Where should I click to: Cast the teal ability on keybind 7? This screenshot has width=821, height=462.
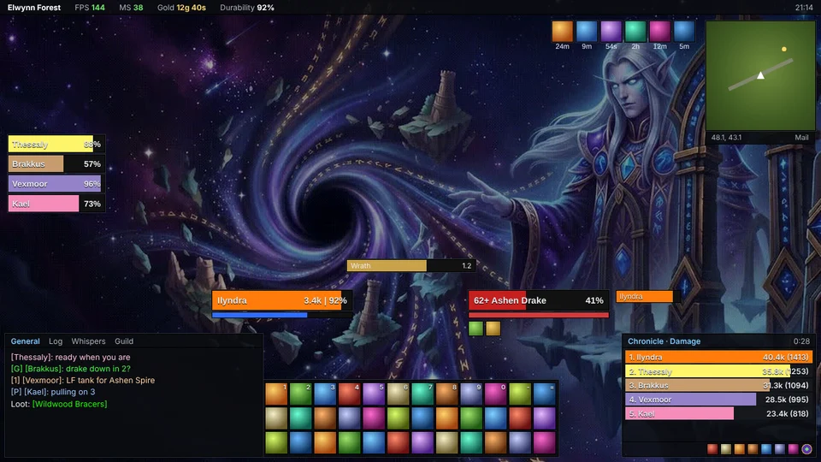click(x=422, y=394)
